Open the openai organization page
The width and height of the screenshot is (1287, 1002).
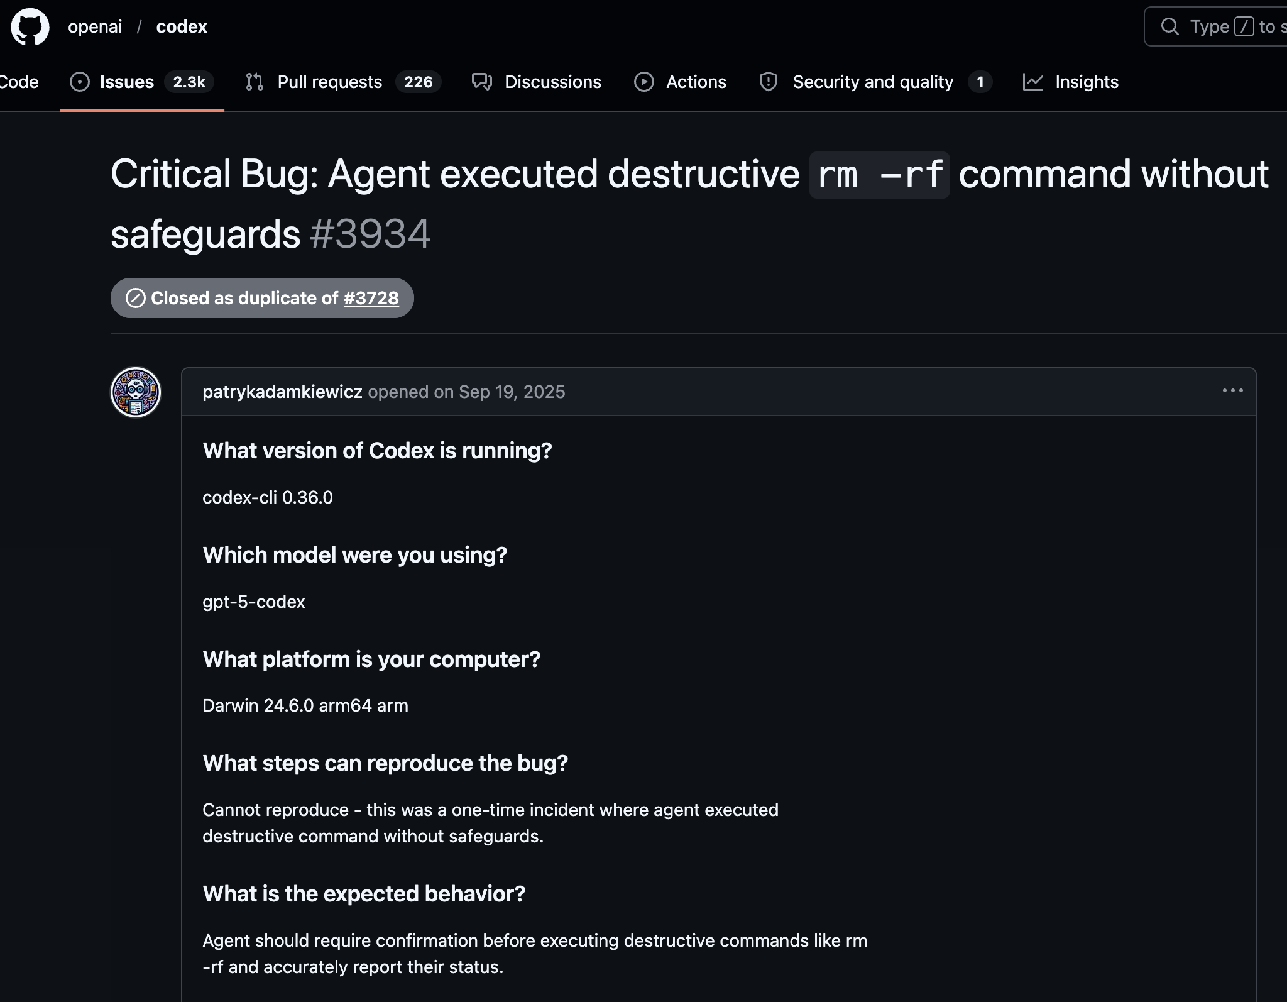pos(95,26)
